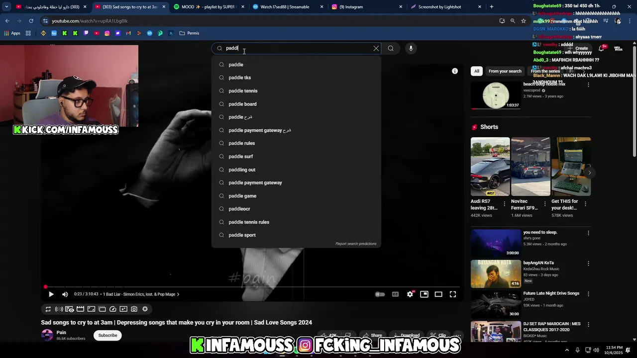Choose the 'paddle sport' suggestion
637x358 pixels.
[x=296, y=235]
